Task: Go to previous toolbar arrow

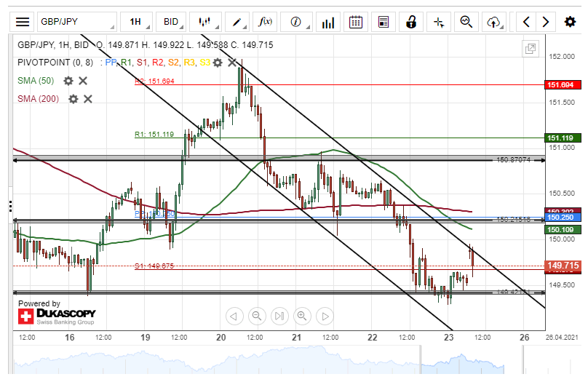Action: (526, 22)
